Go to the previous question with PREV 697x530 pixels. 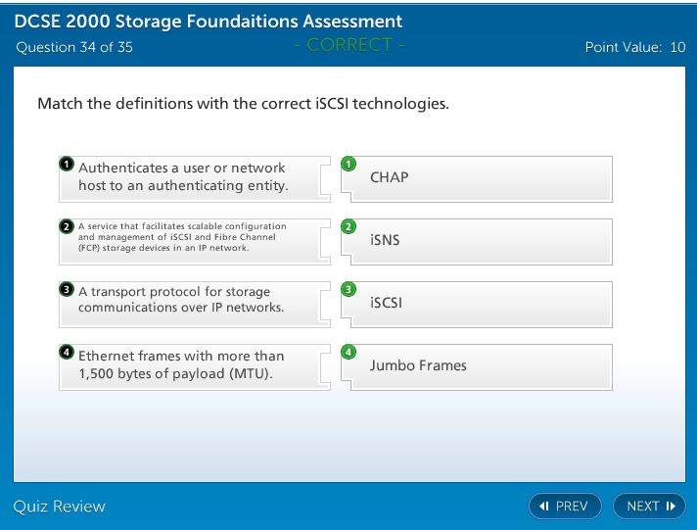(565, 506)
